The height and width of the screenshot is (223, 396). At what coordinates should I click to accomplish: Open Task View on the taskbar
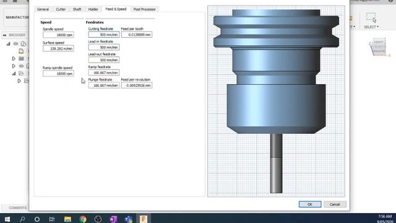[x=52, y=219]
